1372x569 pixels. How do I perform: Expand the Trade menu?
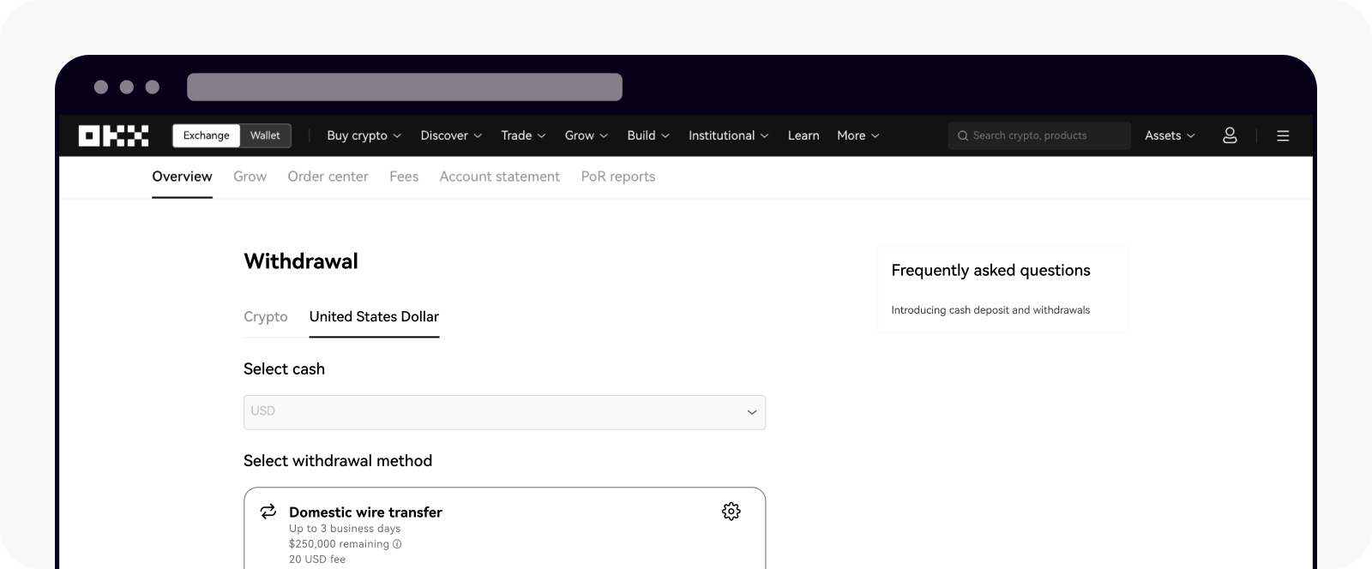tap(523, 135)
